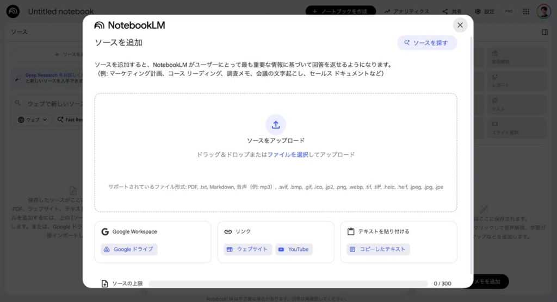Open アナリティクス in top bar
This screenshot has height=302, width=557.
coord(406,11)
